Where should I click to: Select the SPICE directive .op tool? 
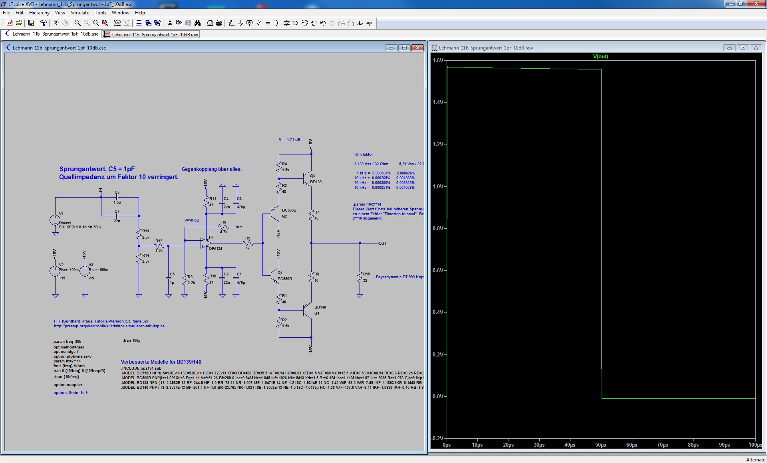(369, 23)
